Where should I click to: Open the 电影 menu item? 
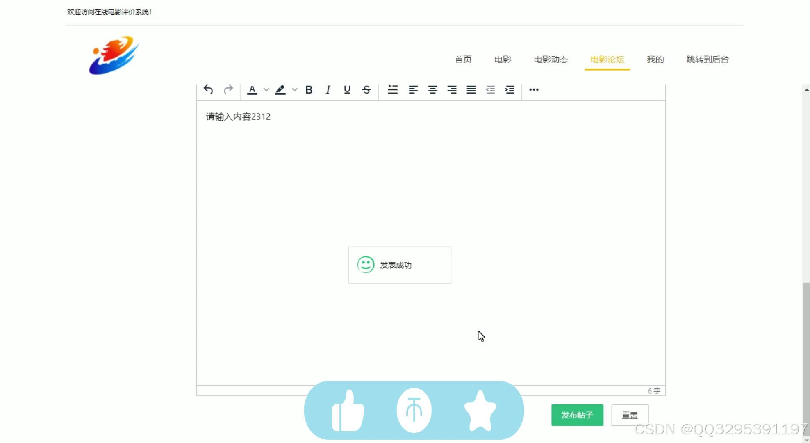click(503, 59)
